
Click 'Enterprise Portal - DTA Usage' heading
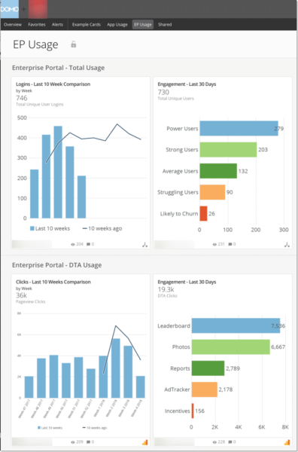56,265
